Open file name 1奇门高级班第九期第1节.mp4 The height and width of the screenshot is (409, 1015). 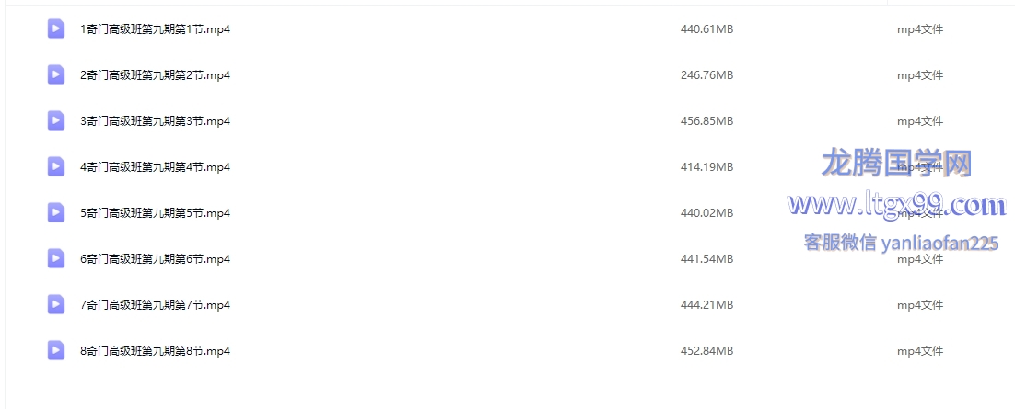click(156, 29)
